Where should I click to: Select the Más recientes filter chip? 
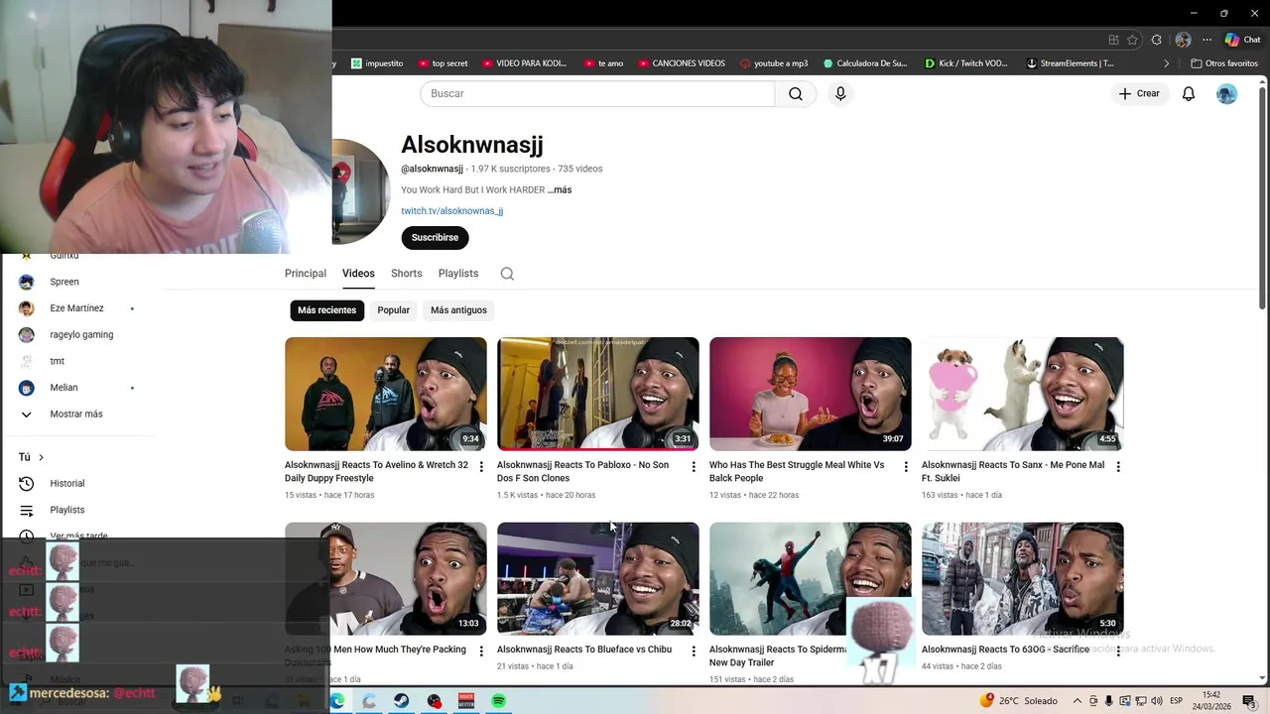click(x=326, y=310)
